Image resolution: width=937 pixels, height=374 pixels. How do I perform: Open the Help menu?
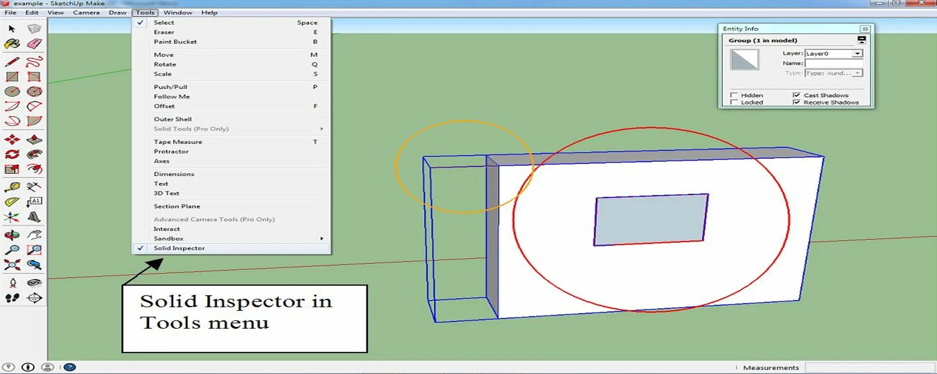209,13
